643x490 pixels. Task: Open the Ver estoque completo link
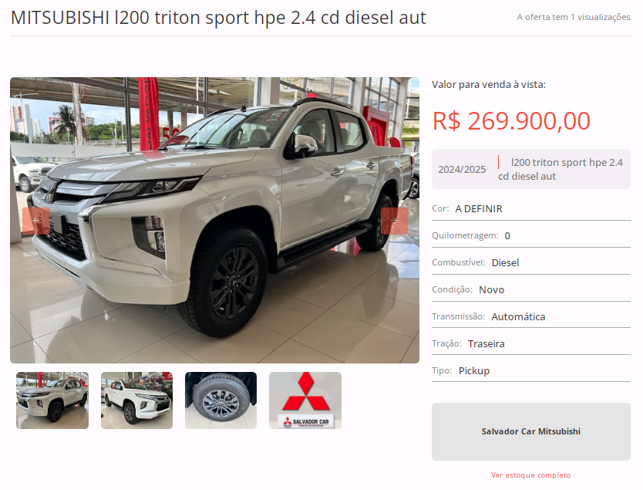pos(530,475)
